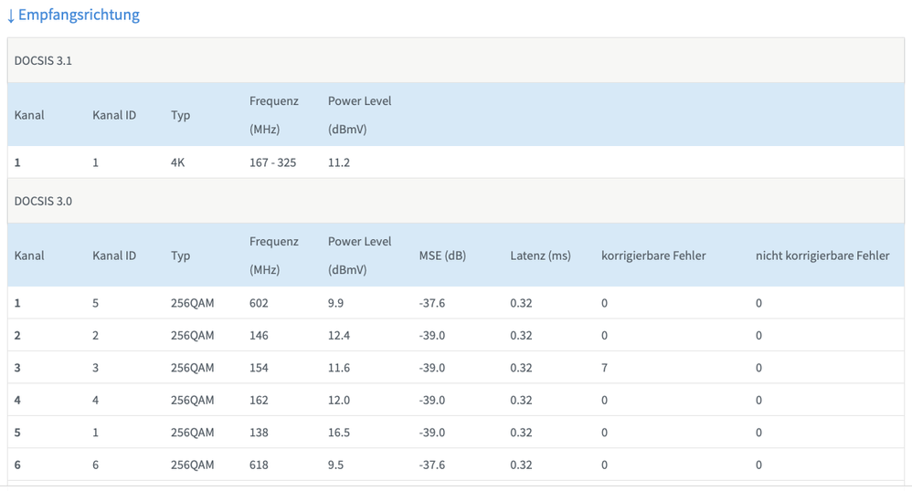
Task: Select MSE value in the 154 MHz row
Action: pos(432,367)
